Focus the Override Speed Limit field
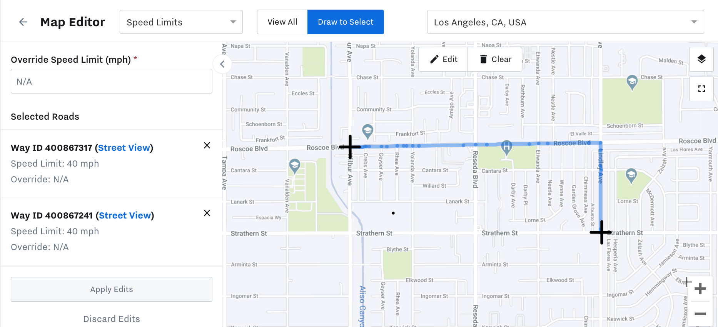Viewport: 718px width, 327px height. pyautogui.click(x=112, y=81)
